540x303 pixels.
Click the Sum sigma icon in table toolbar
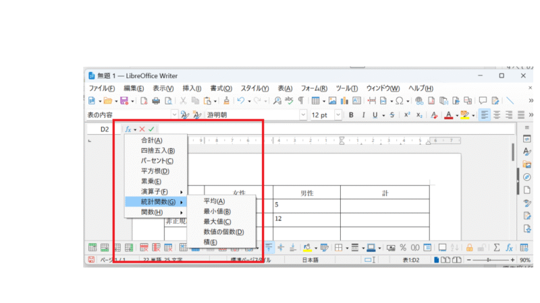(497, 247)
